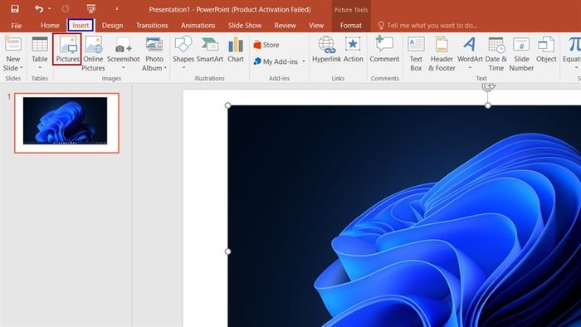The width and height of the screenshot is (581, 327).
Task: Click the Tell me what you want field
Action: [432, 25]
